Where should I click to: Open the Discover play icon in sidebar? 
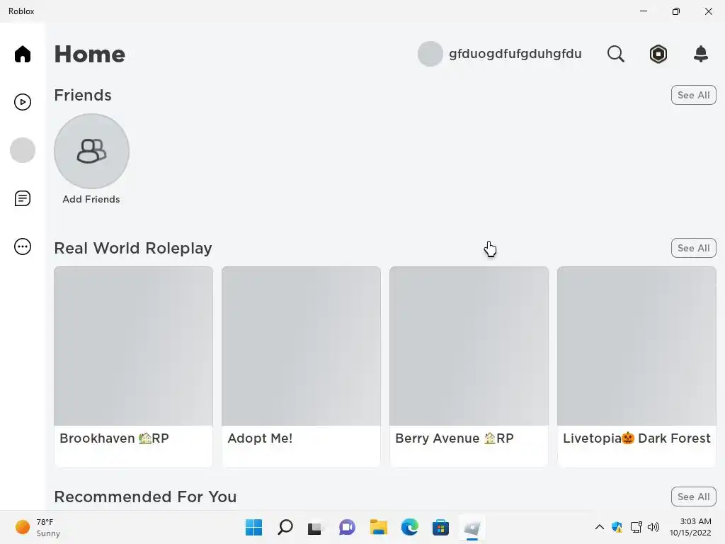pos(22,102)
